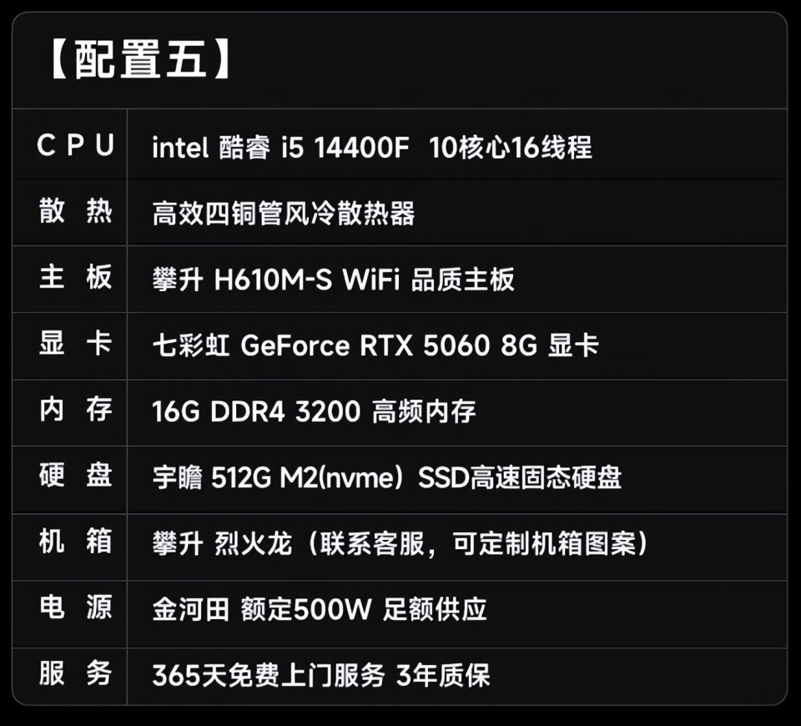Click the 【配置五】 heading
Viewport: 801px width, 726px height.
140,60
